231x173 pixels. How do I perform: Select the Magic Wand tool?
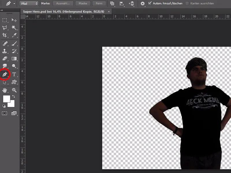[14, 27]
